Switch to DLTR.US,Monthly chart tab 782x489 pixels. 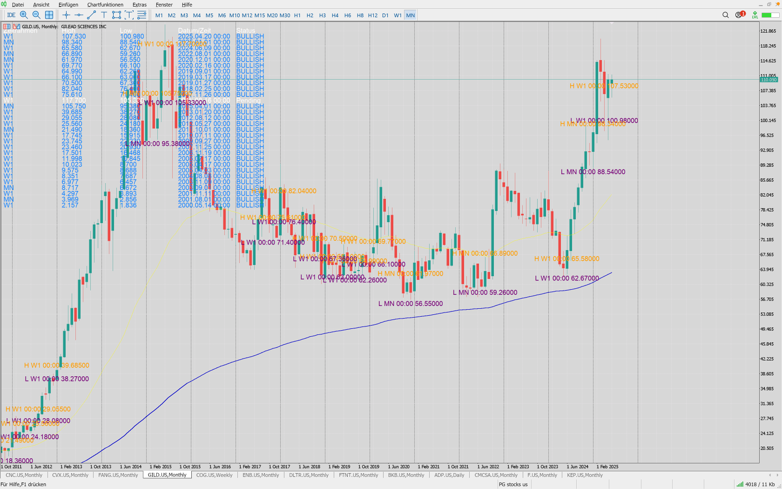click(309, 475)
